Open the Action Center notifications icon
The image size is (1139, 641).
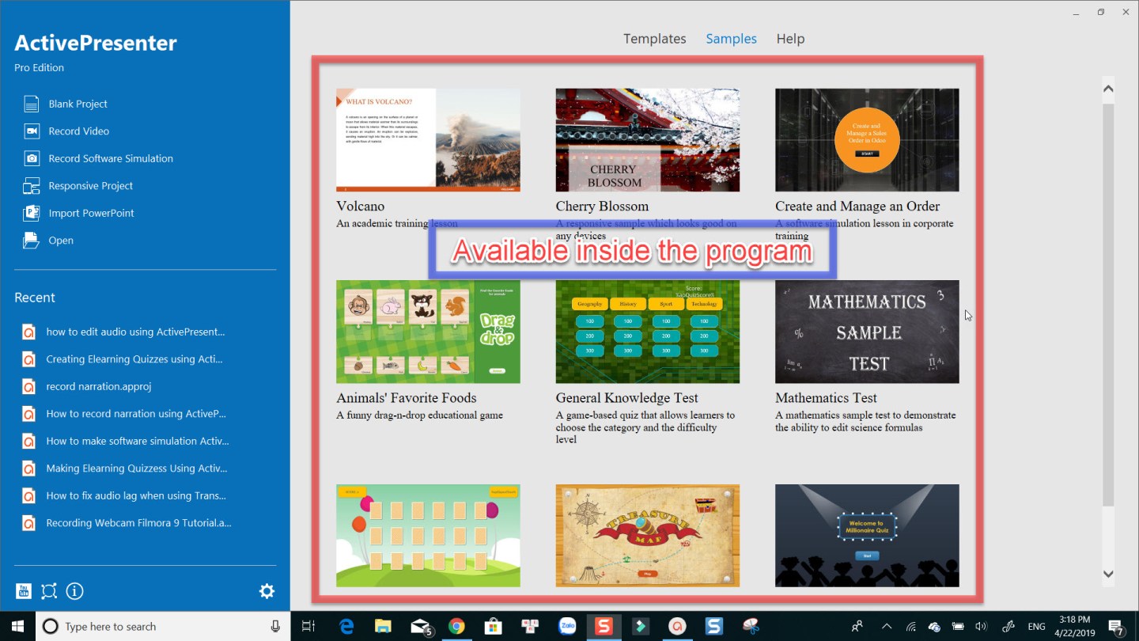pyautogui.click(x=1116, y=627)
